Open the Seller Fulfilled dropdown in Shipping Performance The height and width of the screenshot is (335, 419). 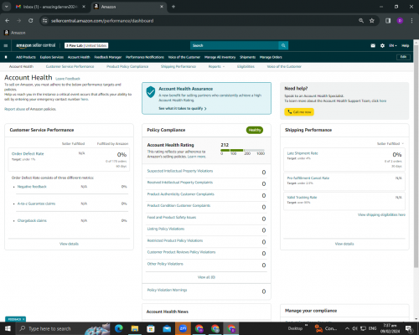391,143
